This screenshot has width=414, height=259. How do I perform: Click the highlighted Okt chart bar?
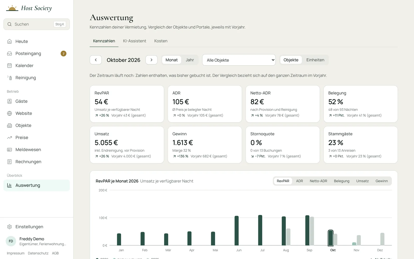(x=330, y=238)
